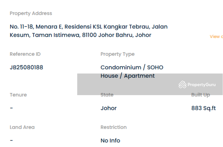Click the dash value under Tenure
Image resolution: width=223 pixels, height=147 pixels.
coord(11,108)
